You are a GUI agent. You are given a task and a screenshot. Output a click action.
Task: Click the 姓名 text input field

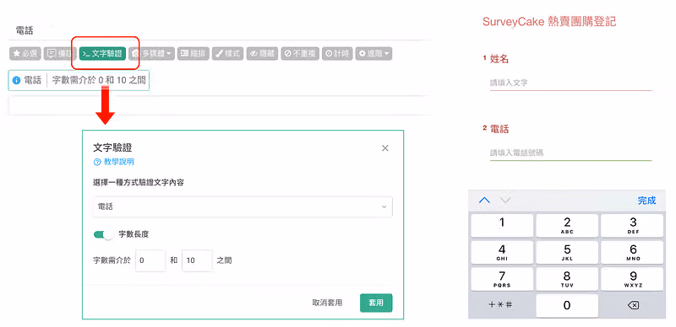coord(571,83)
